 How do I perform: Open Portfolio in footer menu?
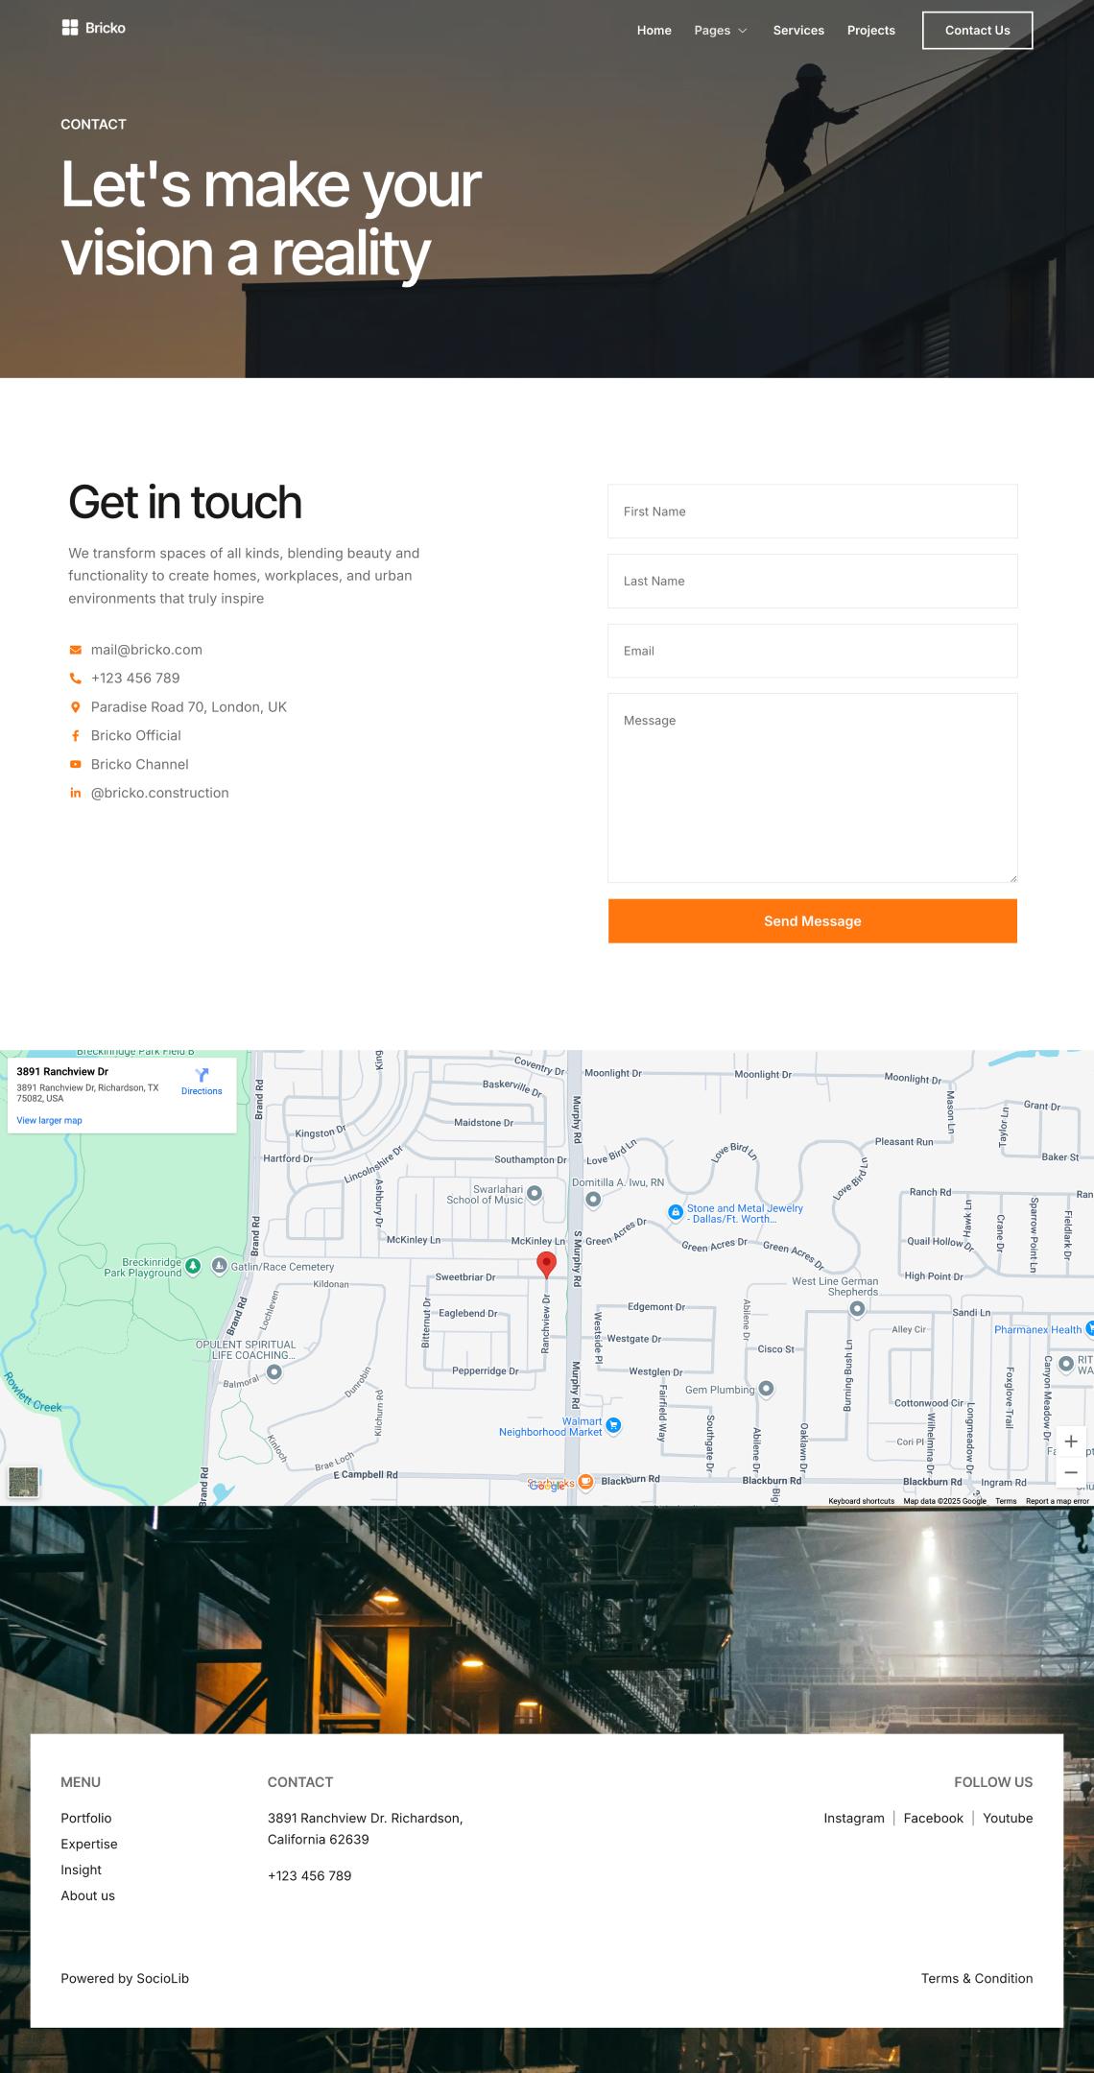[86, 1819]
